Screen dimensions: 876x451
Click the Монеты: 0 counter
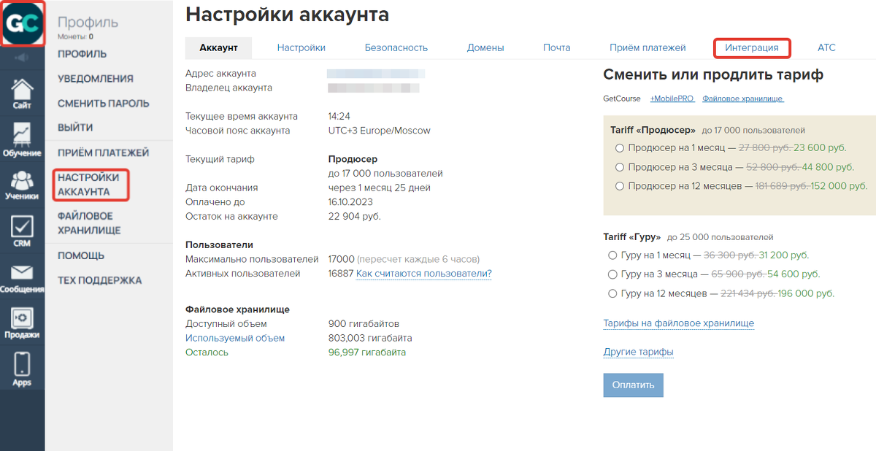[75, 36]
